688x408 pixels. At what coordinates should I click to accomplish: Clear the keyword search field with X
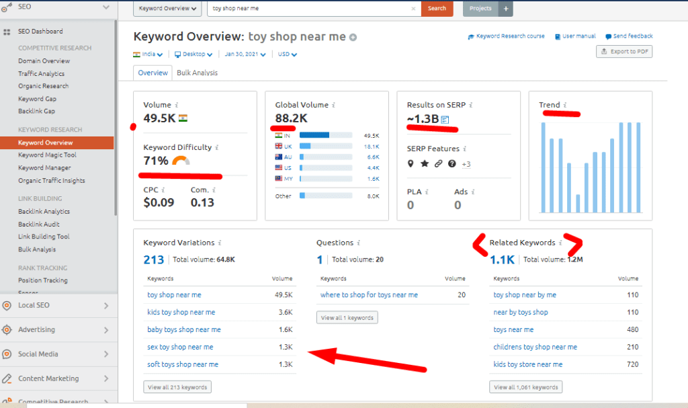pyautogui.click(x=413, y=8)
